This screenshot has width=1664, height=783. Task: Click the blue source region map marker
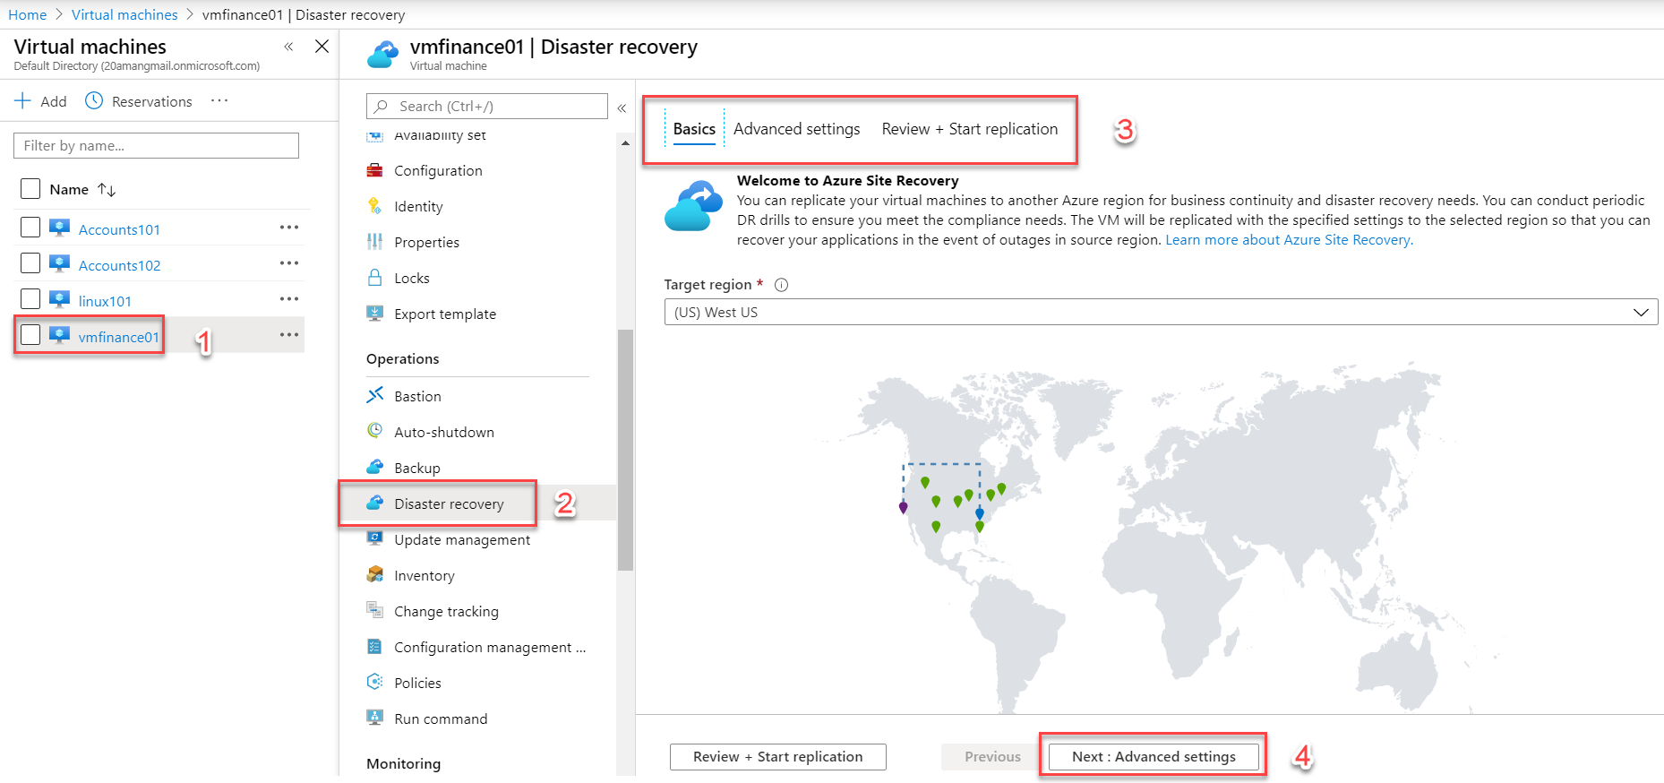(x=979, y=513)
